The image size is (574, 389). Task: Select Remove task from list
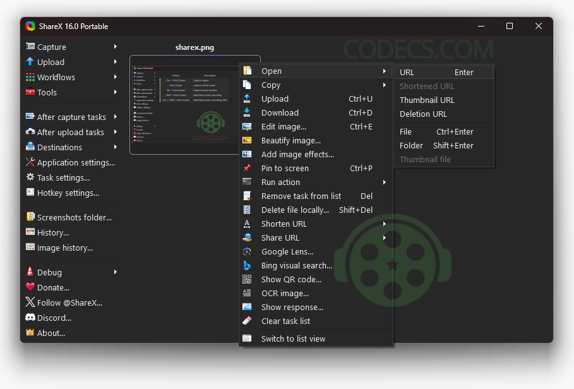pyautogui.click(x=316, y=196)
